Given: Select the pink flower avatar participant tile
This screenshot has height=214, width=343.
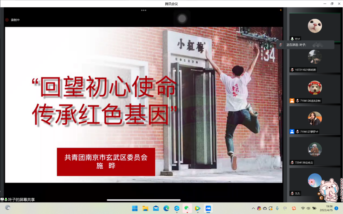Looking at the screenshot, I should [315, 180].
